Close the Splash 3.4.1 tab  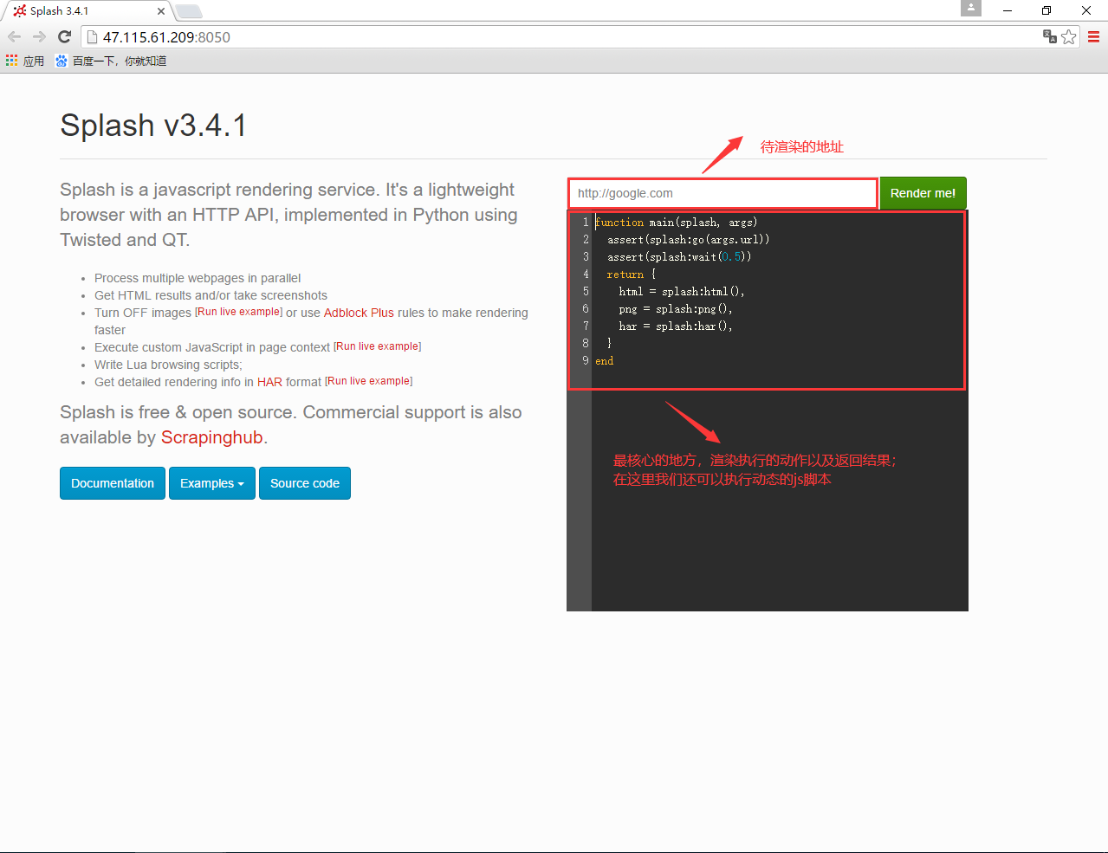161,11
